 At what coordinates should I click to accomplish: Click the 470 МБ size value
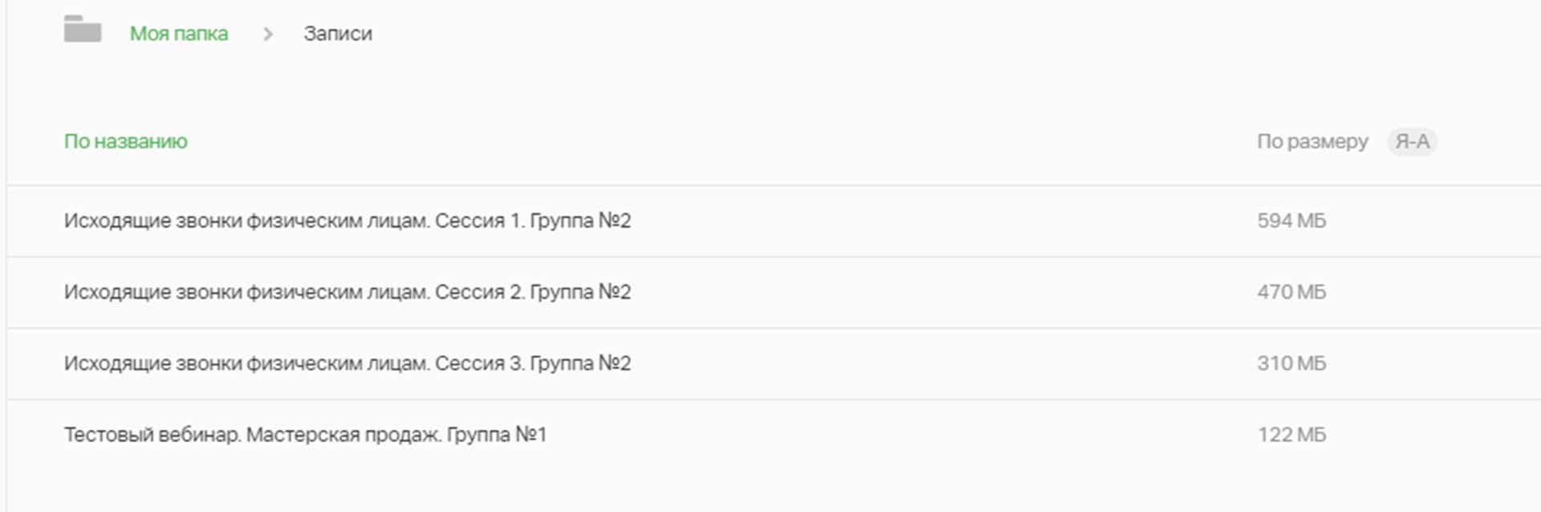tap(1291, 292)
